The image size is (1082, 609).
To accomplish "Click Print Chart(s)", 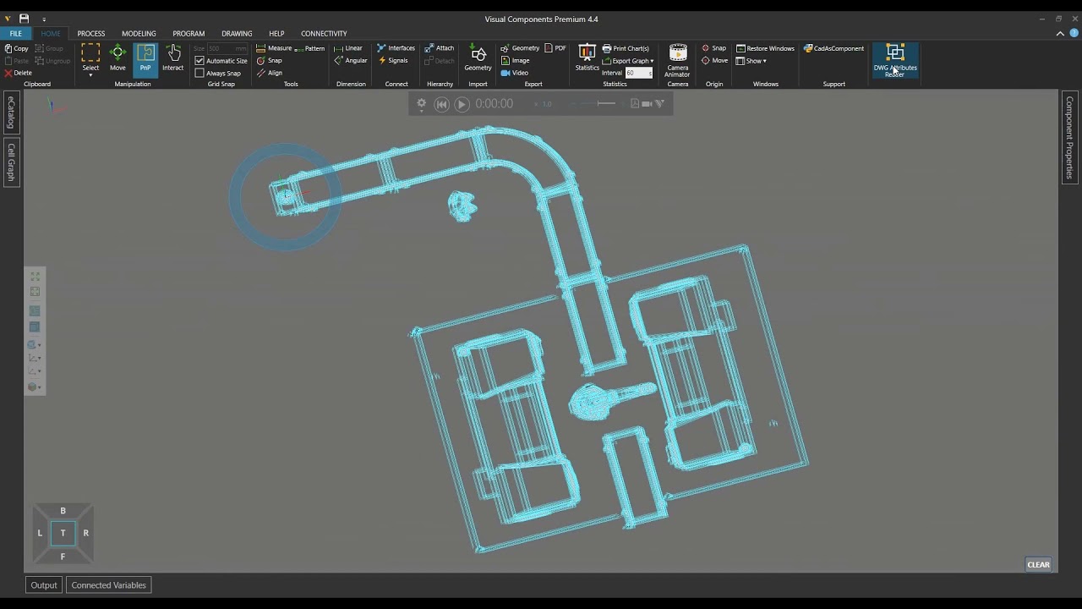I will (626, 48).
